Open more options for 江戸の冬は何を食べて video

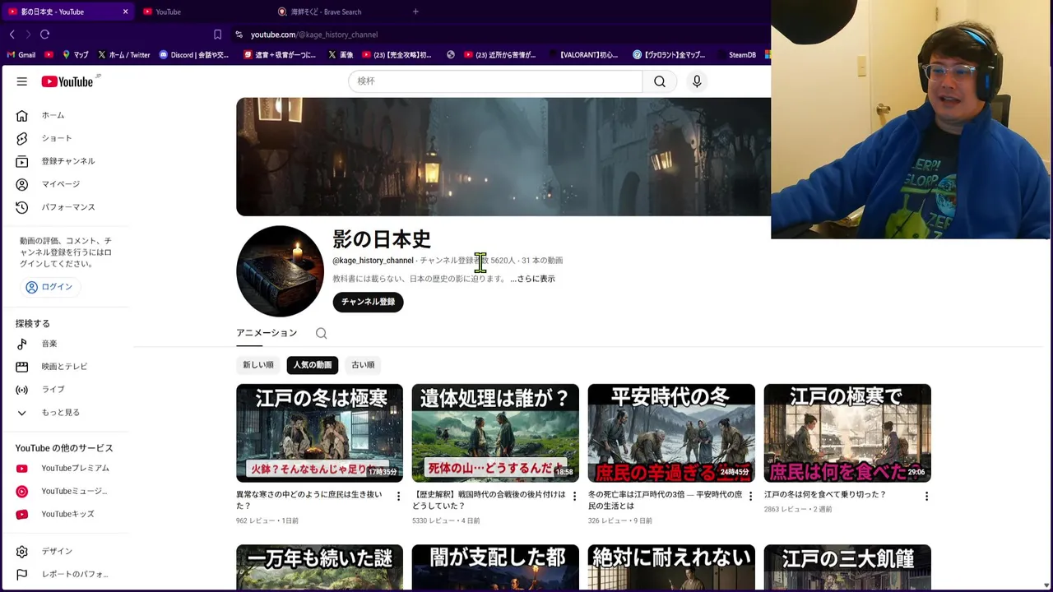(x=926, y=496)
